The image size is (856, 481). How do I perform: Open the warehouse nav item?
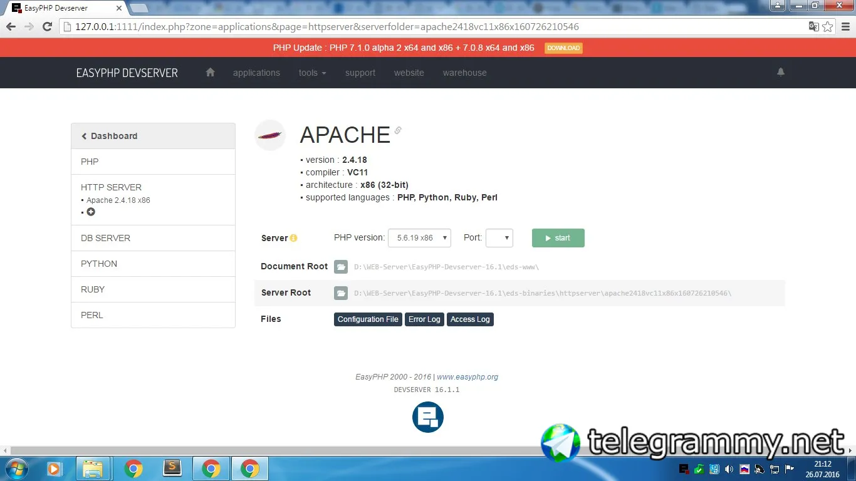tap(465, 73)
